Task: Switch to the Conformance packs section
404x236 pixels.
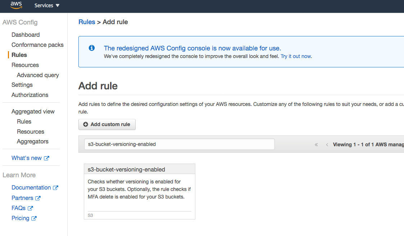Action: (37, 45)
